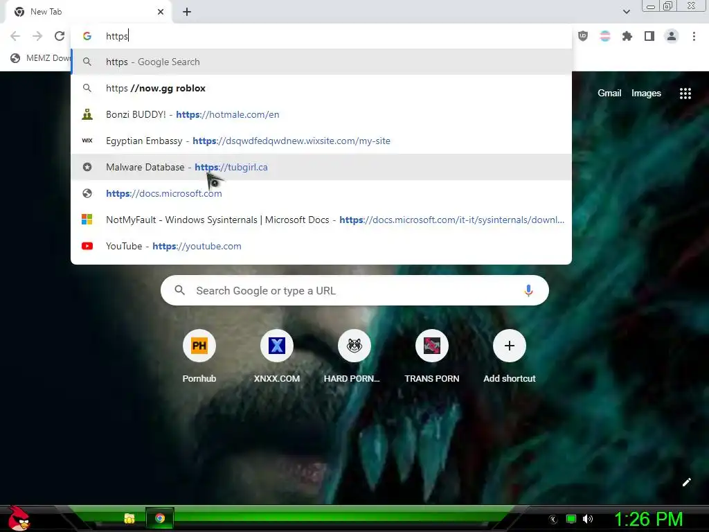Choose the Bonzi BUDDY! suggestion
Screen dimensions: 709x532
pyautogui.click(x=321, y=114)
